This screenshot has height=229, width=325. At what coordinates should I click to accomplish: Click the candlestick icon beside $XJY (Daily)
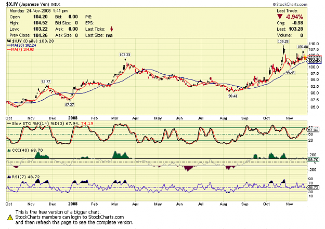point(9,41)
